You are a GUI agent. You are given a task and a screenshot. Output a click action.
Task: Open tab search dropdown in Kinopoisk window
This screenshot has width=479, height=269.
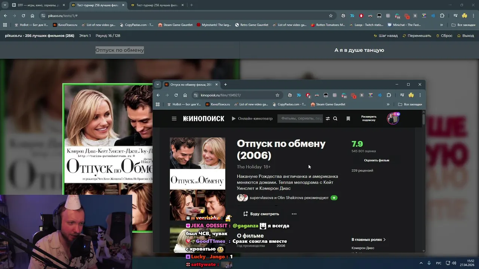[158, 84]
